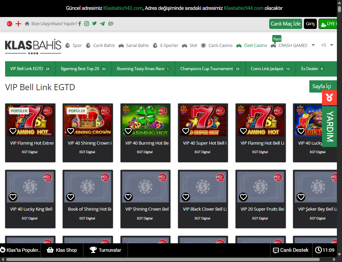Viewport: 342px width, 262px height.
Task: Select Champions Cup Tournament tab
Action: [x=210, y=69]
